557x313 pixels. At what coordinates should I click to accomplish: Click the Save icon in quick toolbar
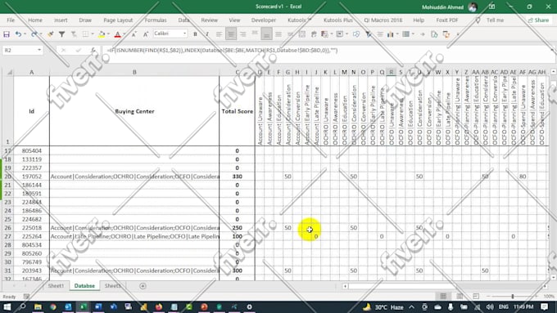coord(7,34)
